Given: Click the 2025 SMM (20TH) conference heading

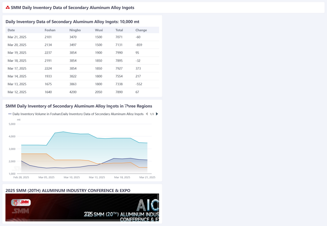Looking at the screenshot, I should click(x=68, y=190).
